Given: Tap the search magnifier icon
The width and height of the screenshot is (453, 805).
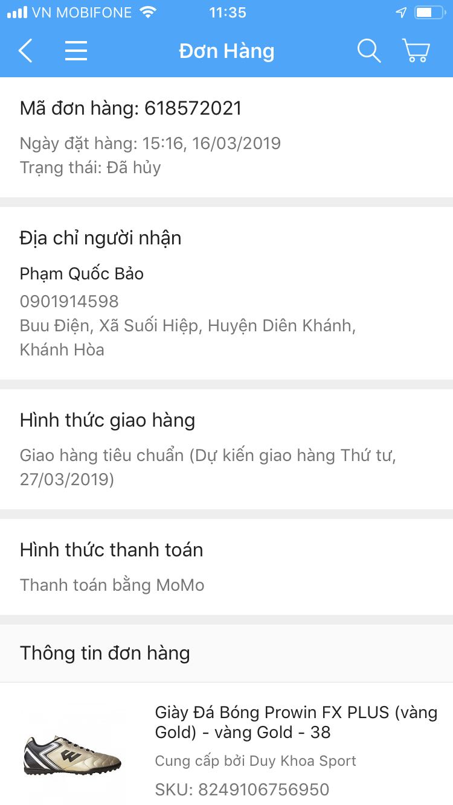Looking at the screenshot, I should pyautogui.click(x=369, y=51).
